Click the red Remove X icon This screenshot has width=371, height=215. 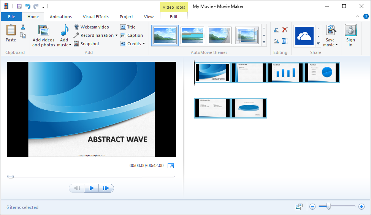click(x=285, y=30)
